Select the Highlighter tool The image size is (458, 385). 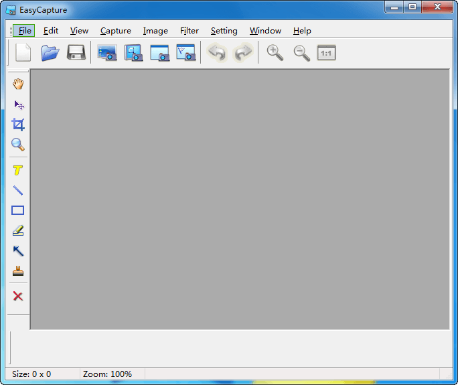click(18, 230)
